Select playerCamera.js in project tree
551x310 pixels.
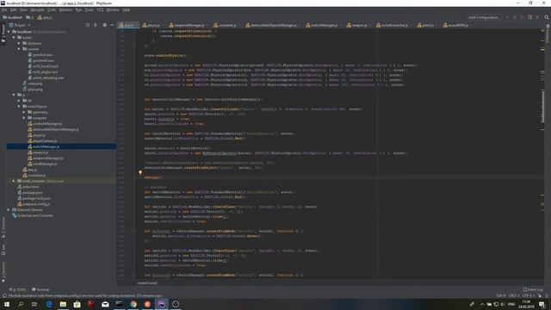tap(45, 141)
